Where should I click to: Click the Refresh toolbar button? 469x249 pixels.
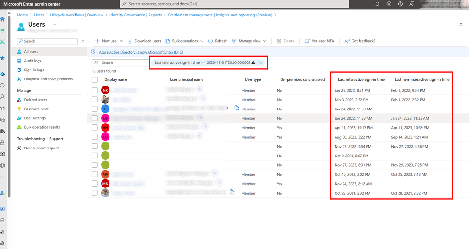[x=218, y=41]
